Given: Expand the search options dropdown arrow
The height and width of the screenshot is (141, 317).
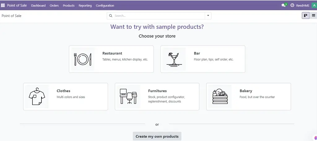Looking at the screenshot, I should coord(208,15).
